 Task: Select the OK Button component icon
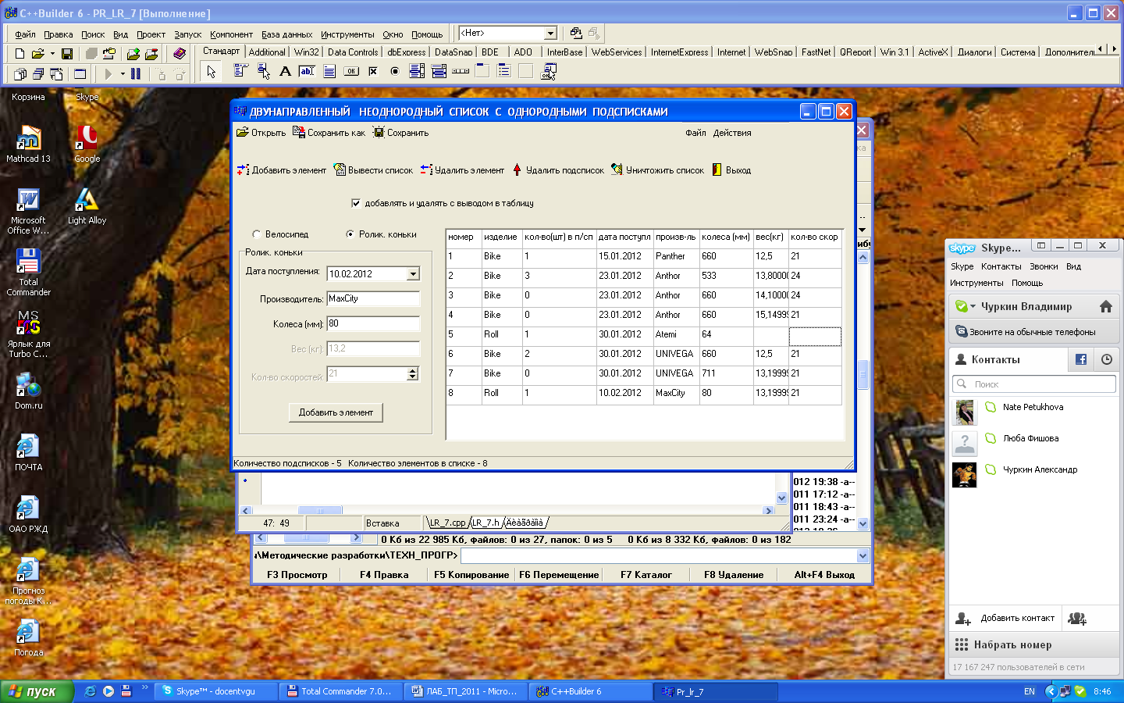point(351,71)
